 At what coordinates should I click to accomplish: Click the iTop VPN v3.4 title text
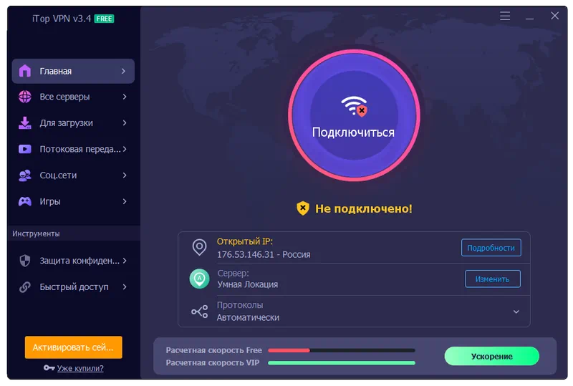[62, 19]
